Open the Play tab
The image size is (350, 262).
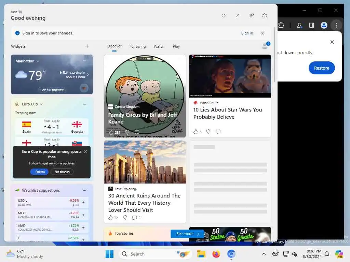[176, 46]
